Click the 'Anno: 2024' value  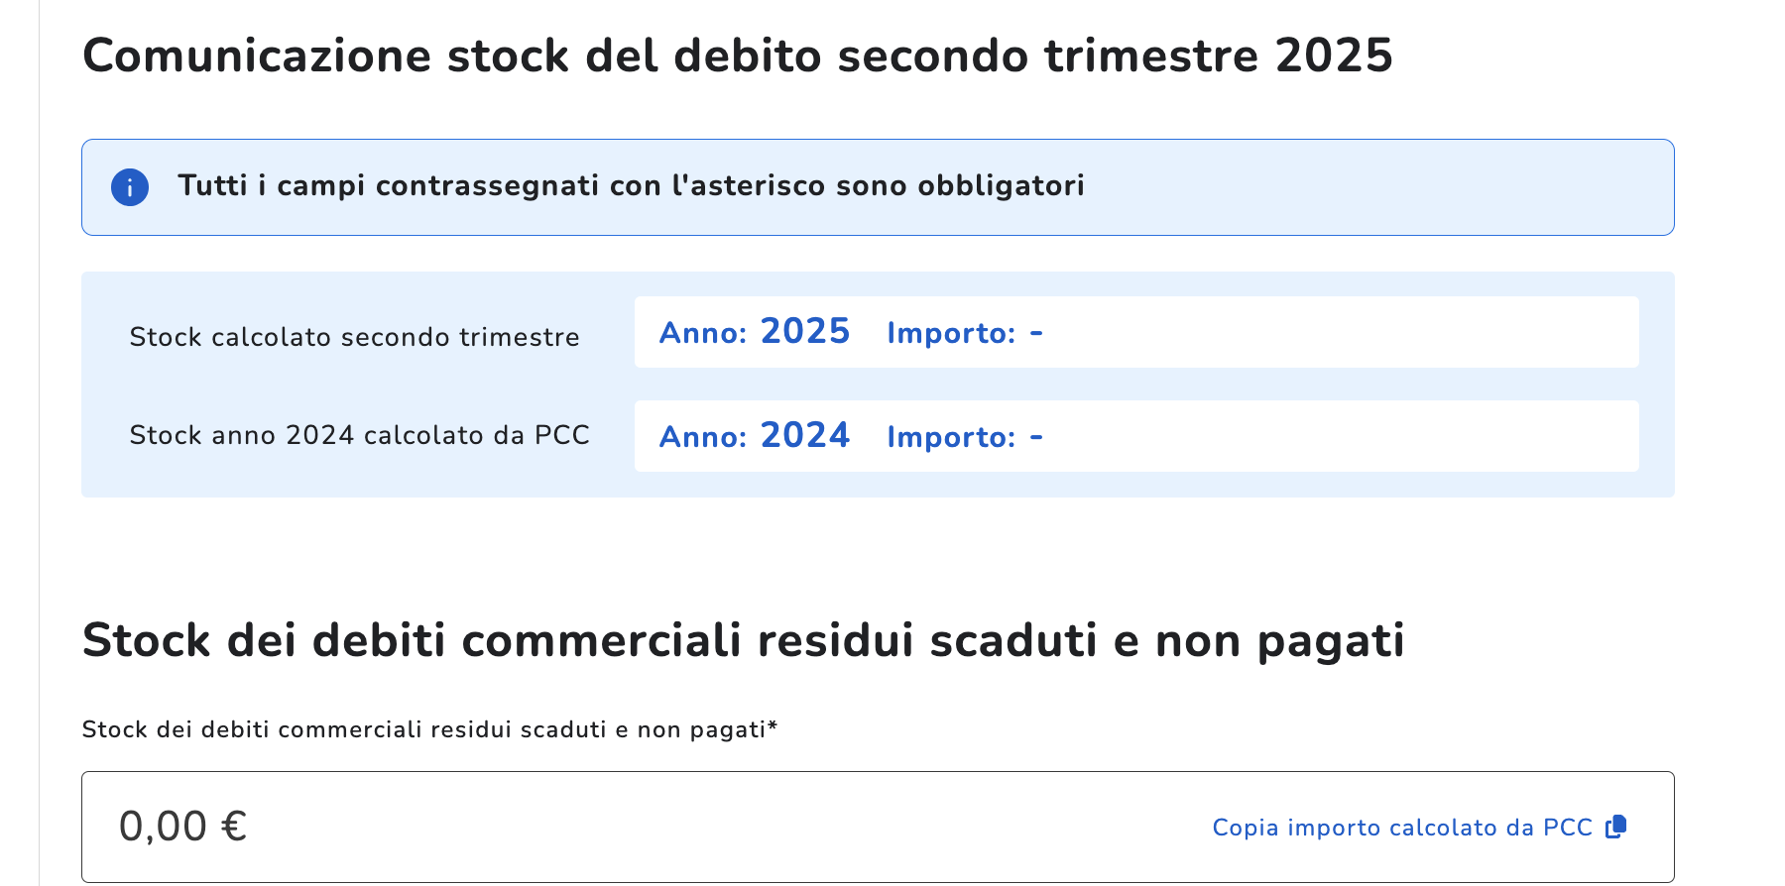[755, 436]
